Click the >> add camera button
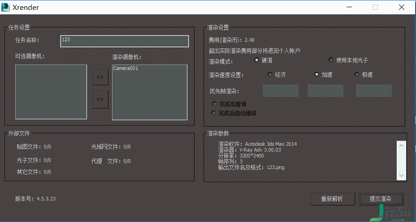 [x=100, y=77]
